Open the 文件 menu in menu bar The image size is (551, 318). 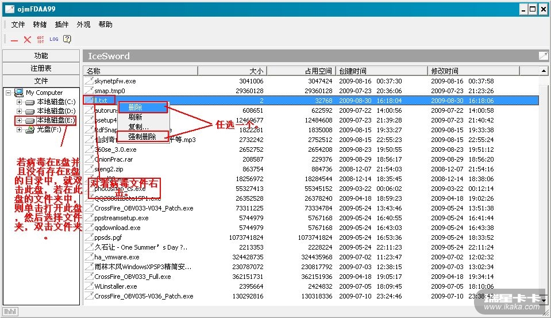click(x=18, y=24)
